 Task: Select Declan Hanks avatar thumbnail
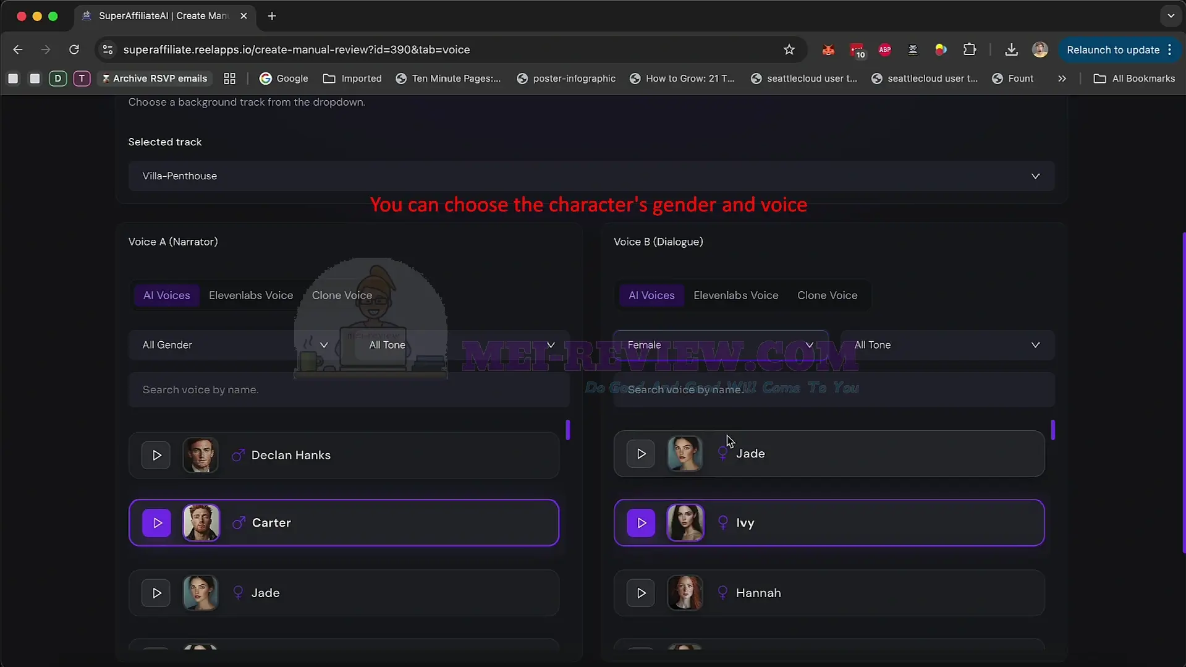click(200, 455)
